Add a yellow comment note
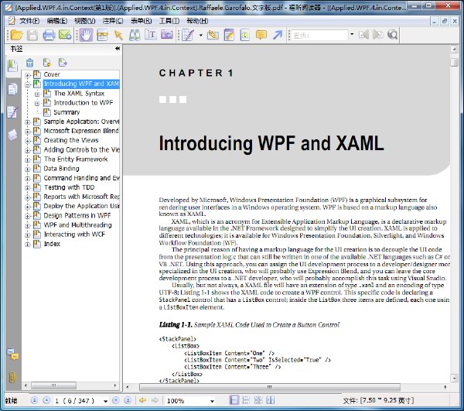Image resolution: width=464 pixels, height=411 pixels. pos(261,35)
